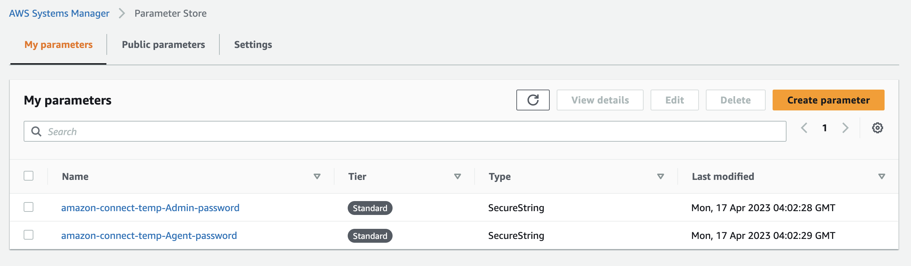This screenshot has width=911, height=266.
Task: Click SecureString type in Admin-password row
Action: click(x=516, y=208)
